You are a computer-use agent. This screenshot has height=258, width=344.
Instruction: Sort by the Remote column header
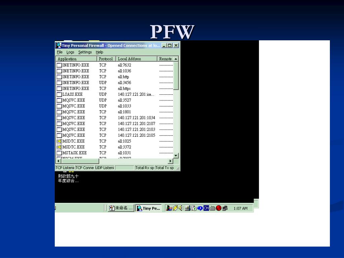165,59
